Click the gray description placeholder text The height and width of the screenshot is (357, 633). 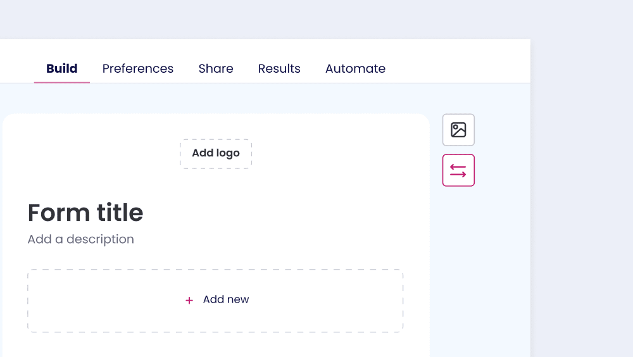[x=81, y=239]
